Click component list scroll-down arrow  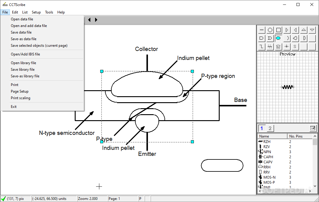[x=315, y=186]
